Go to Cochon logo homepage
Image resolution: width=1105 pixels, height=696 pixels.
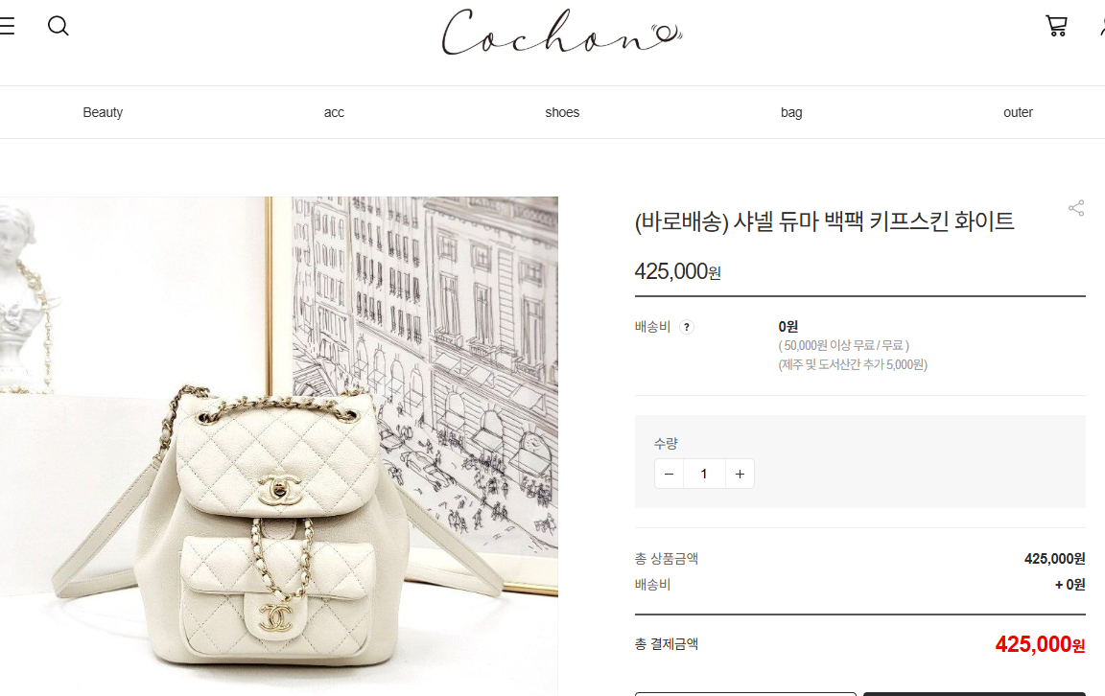(x=562, y=33)
